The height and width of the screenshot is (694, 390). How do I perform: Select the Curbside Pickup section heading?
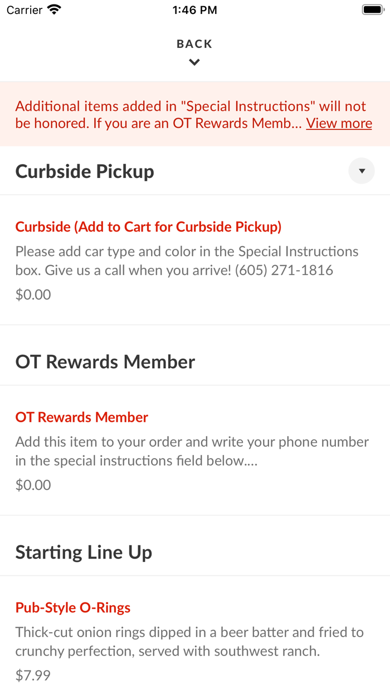85,171
